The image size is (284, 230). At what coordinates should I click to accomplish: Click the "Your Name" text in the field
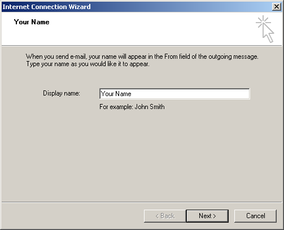pos(116,94)
